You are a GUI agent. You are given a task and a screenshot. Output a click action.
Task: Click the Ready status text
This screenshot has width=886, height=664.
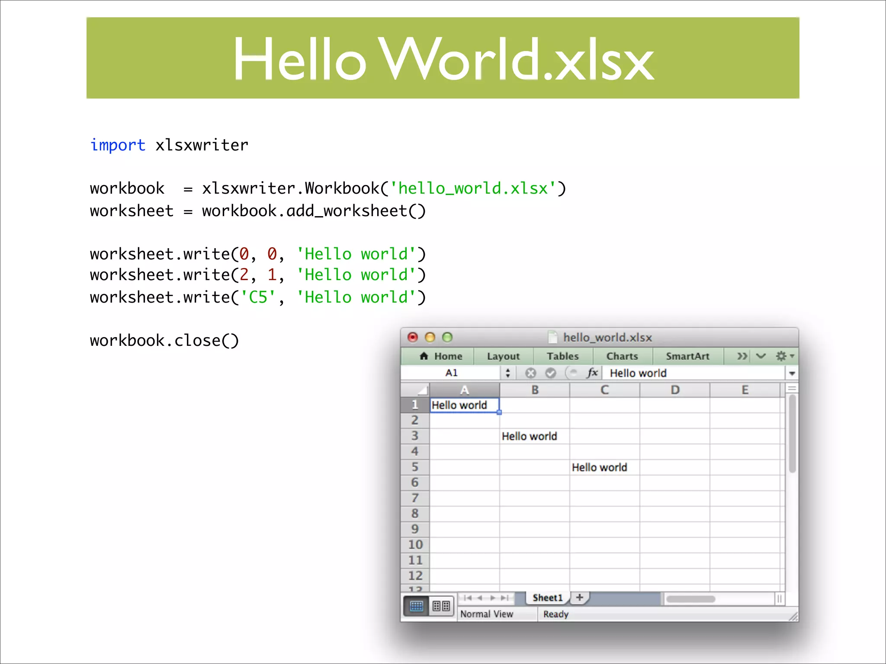click(556, 614)
